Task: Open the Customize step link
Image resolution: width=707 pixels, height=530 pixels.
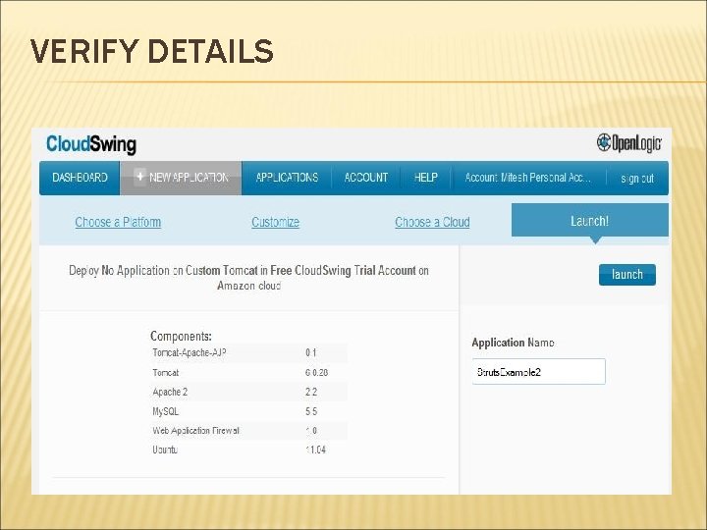Action: click(276, 222)
